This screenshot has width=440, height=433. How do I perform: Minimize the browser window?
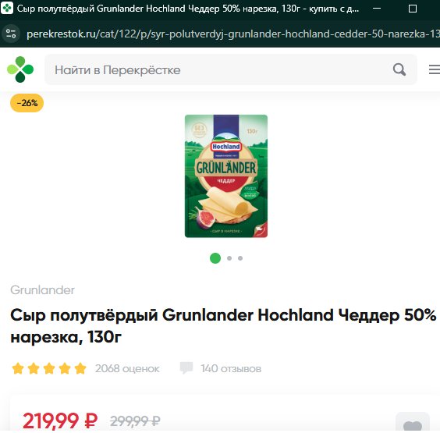coord(377,9)
